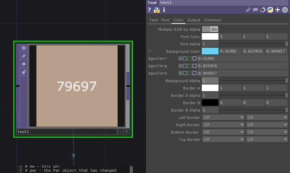This screenshot has width=290, height=173.
Task: Adjust the Font Alpha slider
Action: 253,44
